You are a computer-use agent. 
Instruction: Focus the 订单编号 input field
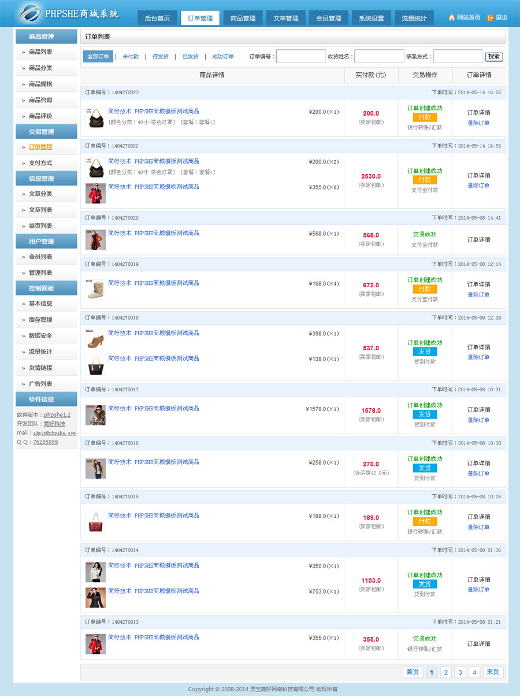point(301,57)
